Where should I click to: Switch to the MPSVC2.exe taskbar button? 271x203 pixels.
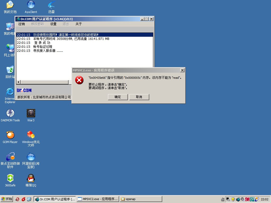(x=98, y=199)
